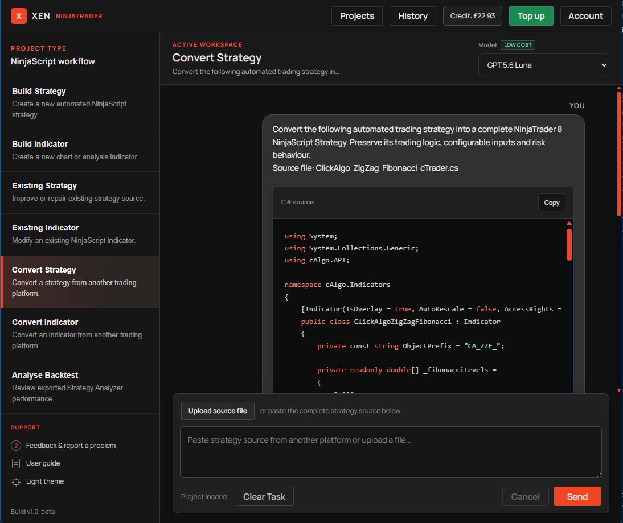Viewport: 623px width, 523px height.
Task: Click Upload source file button
Action: [x=218, y=411]
